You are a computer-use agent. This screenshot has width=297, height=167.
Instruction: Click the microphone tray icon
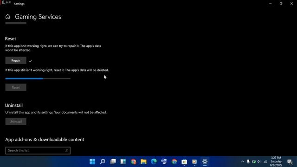pos(248,161)
